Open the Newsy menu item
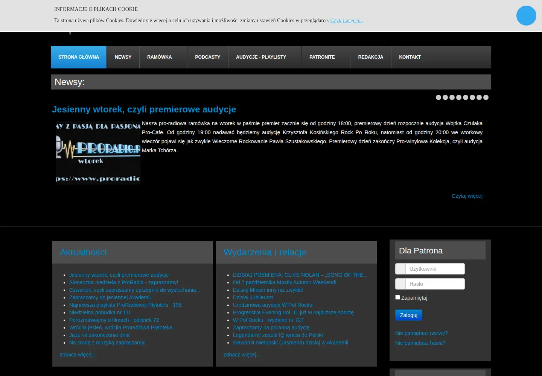This screenshot has width=542, height=376. (123, 57)
